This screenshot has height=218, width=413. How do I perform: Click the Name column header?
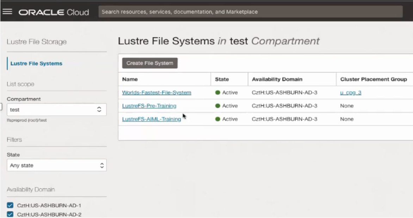click(130, 79)
